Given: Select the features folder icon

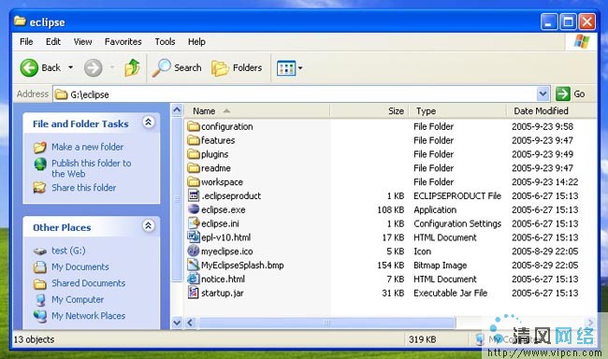Looking at the screenshot, I should click(194, 140).
